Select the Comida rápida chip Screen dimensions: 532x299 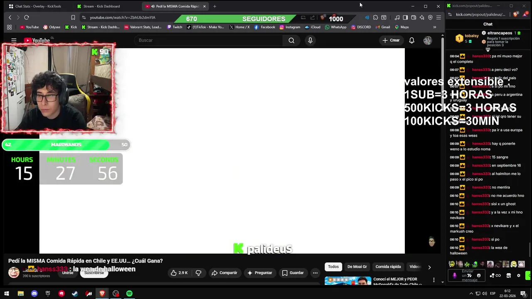point(388,267)
